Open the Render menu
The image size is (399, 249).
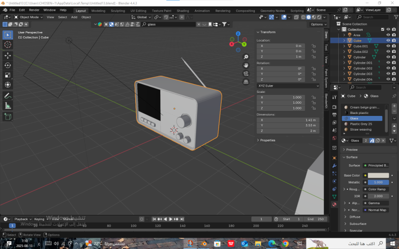[34, 10]
